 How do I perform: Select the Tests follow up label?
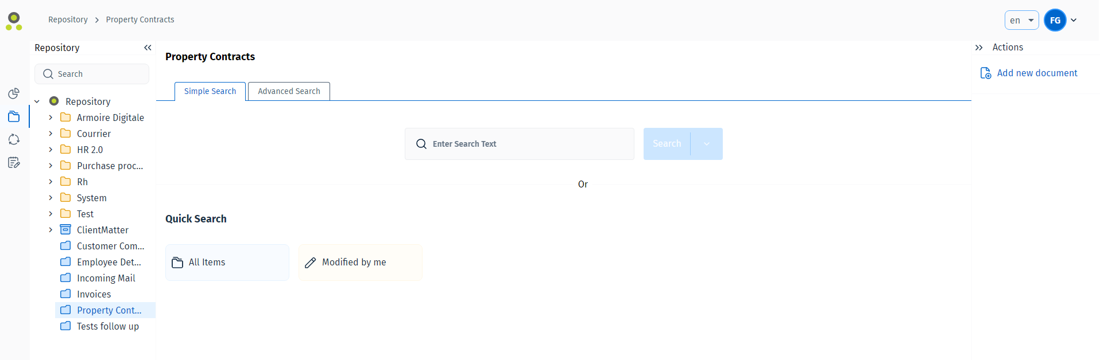tap(108, 326)
